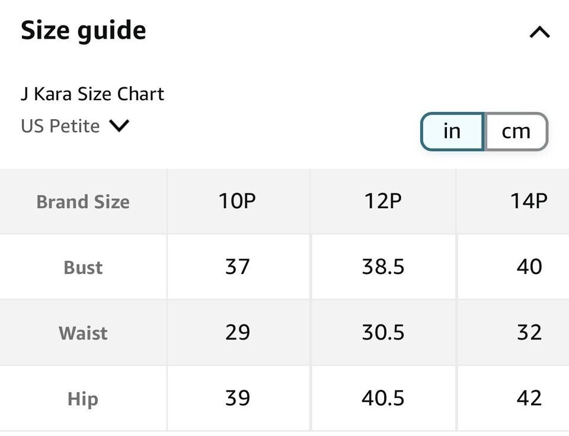The width and height of the screenshot is (569, 436).
Task: Switch measurement units to inches
Action: 452,131
